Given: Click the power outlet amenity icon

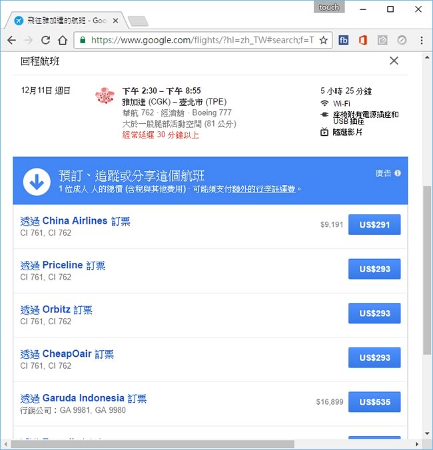Looking at the screenshot, I should coord(324,114).
